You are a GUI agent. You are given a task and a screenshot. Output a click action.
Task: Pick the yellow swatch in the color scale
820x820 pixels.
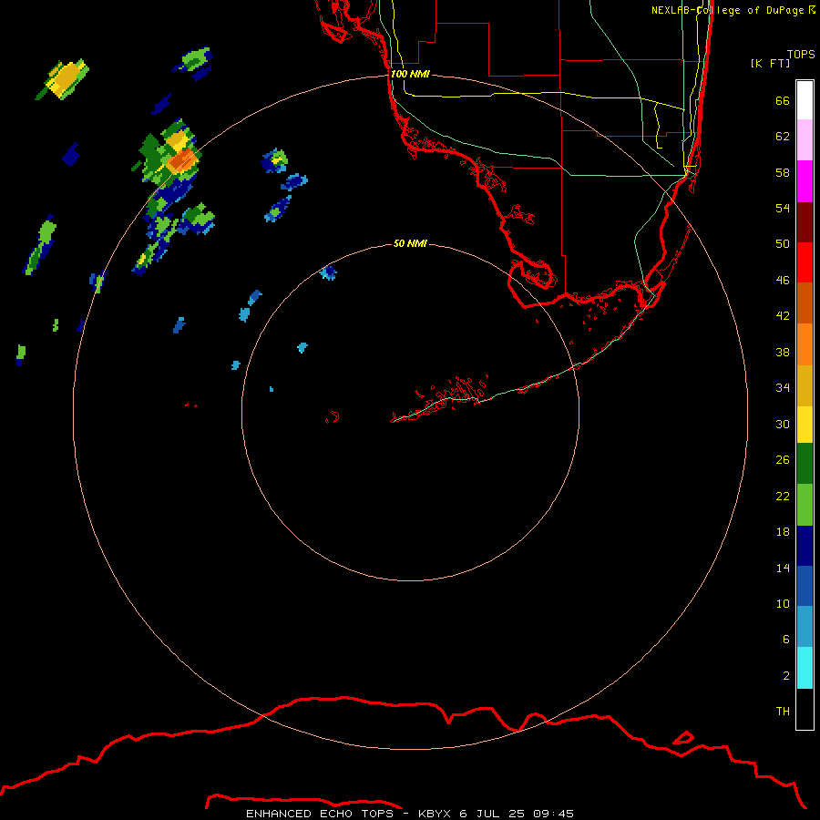805,425
